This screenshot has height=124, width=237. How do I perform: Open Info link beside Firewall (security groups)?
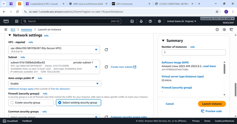[x=45, y=94]
